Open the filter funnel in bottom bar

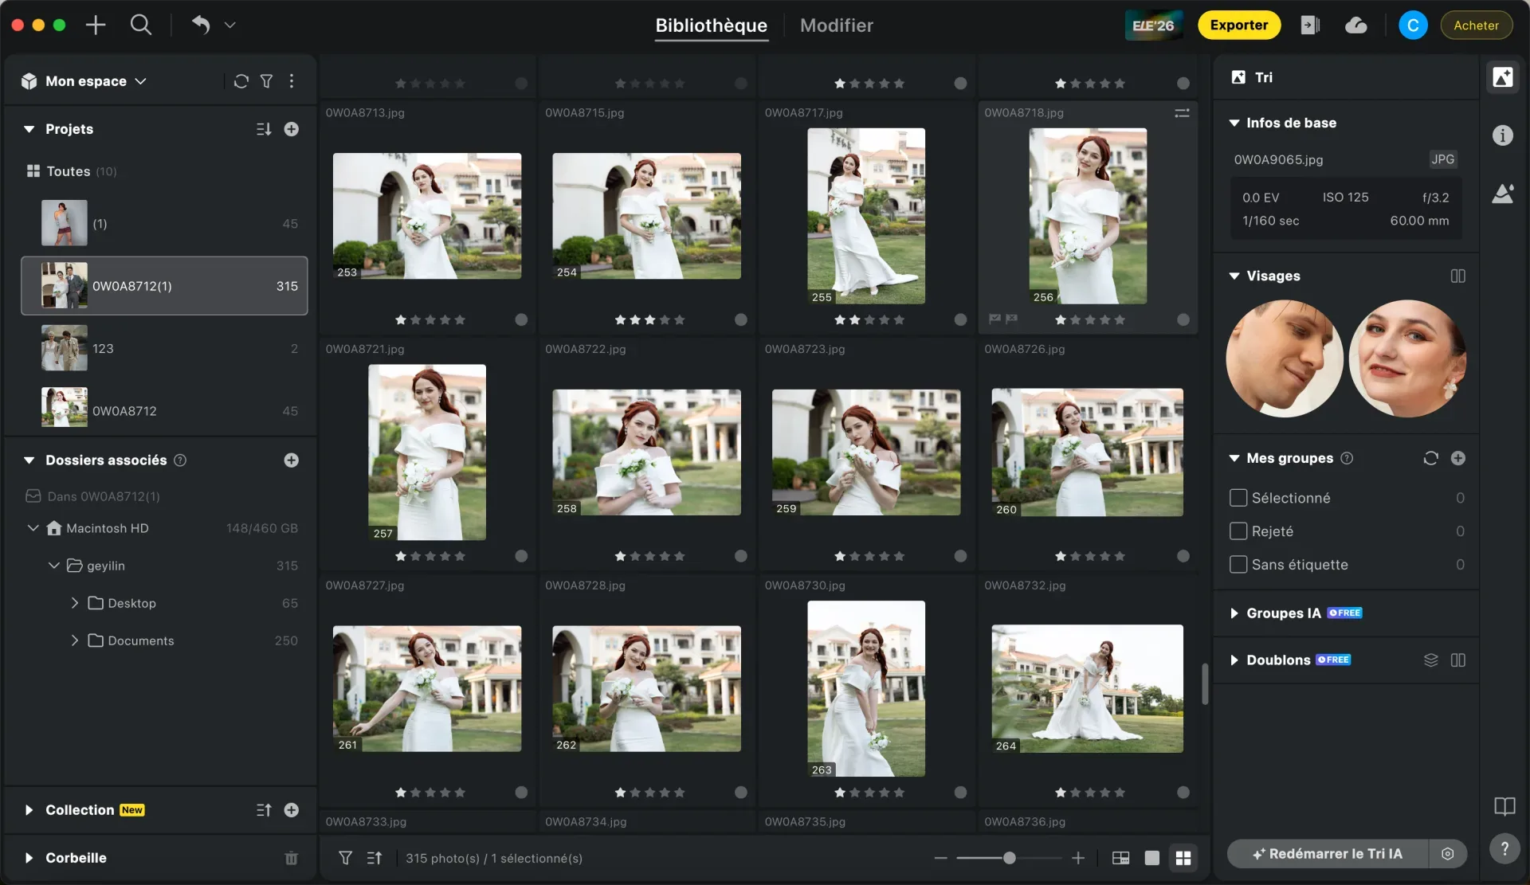pyautogui.click(x=345, y=858)
